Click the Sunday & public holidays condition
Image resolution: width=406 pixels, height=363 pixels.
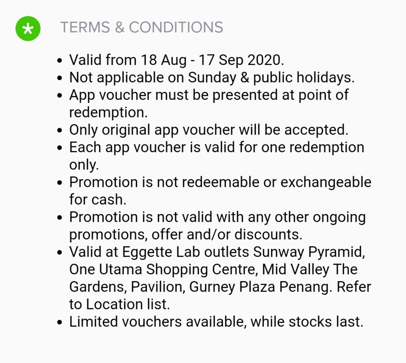(x=212, y=77)
